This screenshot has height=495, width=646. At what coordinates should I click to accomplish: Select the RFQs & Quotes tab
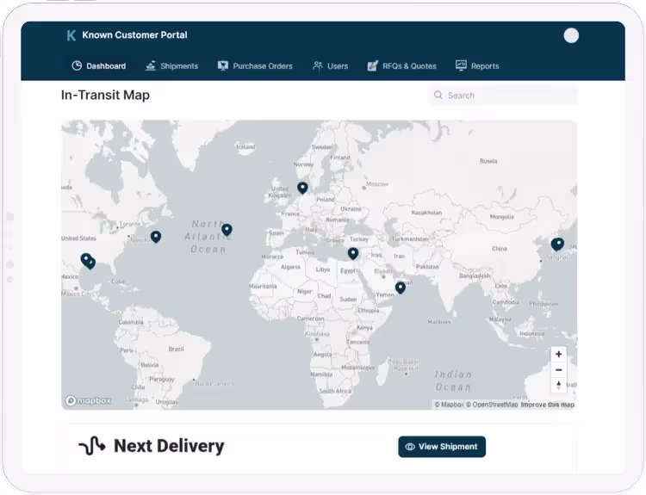(401, 66)
